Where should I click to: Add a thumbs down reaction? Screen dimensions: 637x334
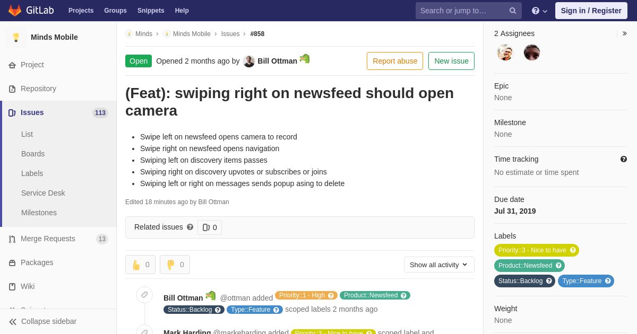click(x=175, y=265)
